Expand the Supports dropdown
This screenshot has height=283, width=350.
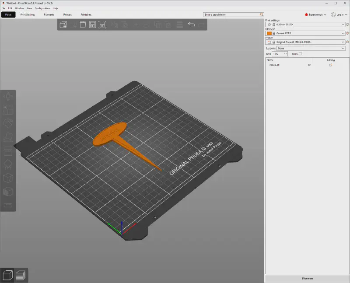coord(310,48)
